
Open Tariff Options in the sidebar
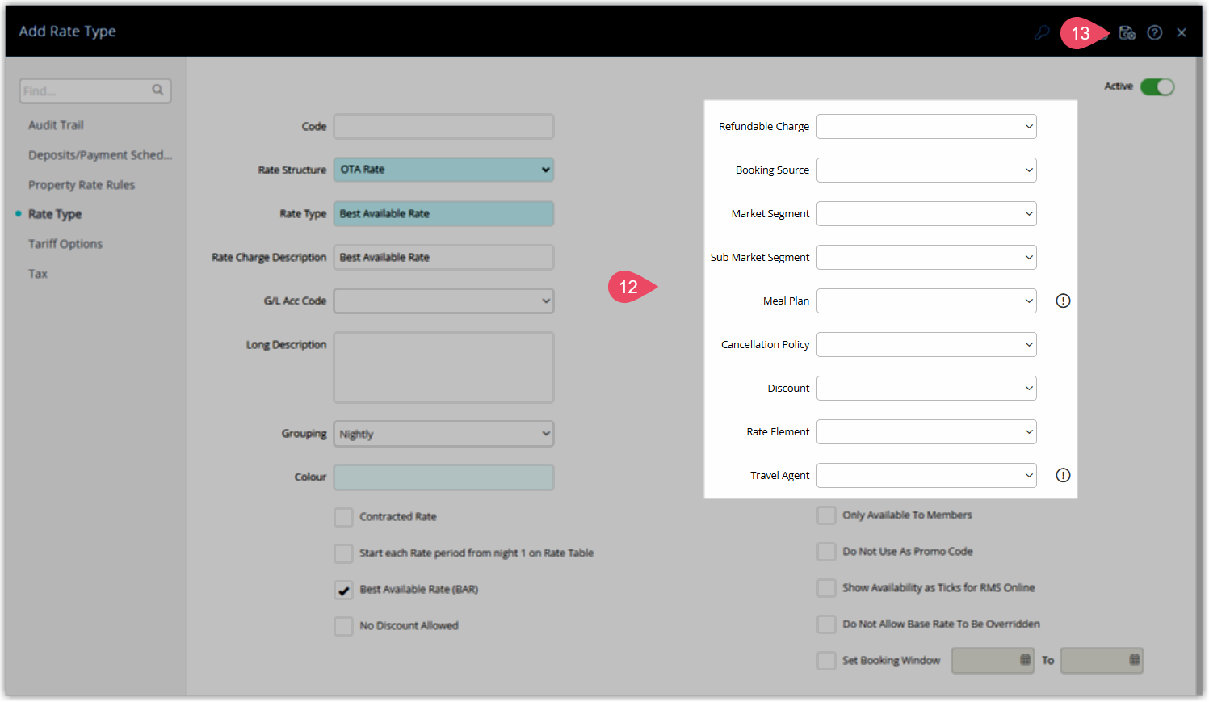coord(65,244)
